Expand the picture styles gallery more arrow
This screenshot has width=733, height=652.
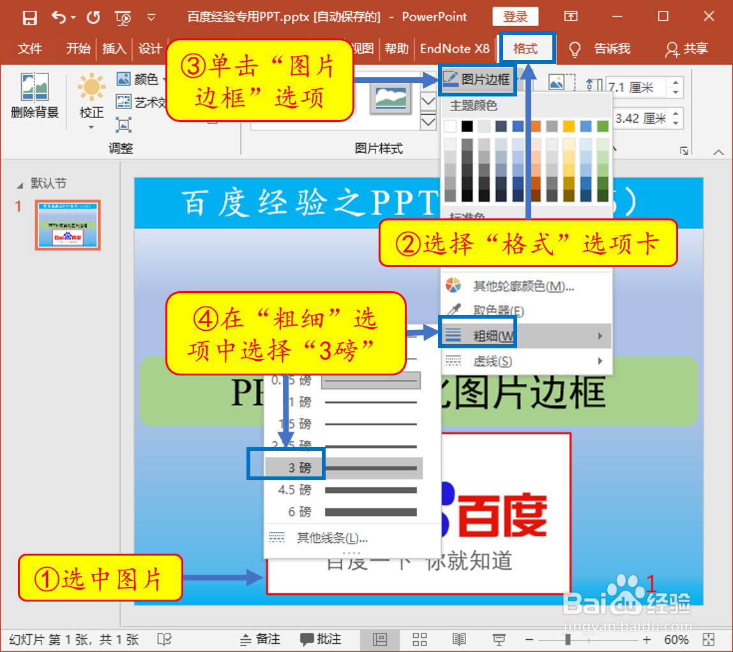click(428, 123)
